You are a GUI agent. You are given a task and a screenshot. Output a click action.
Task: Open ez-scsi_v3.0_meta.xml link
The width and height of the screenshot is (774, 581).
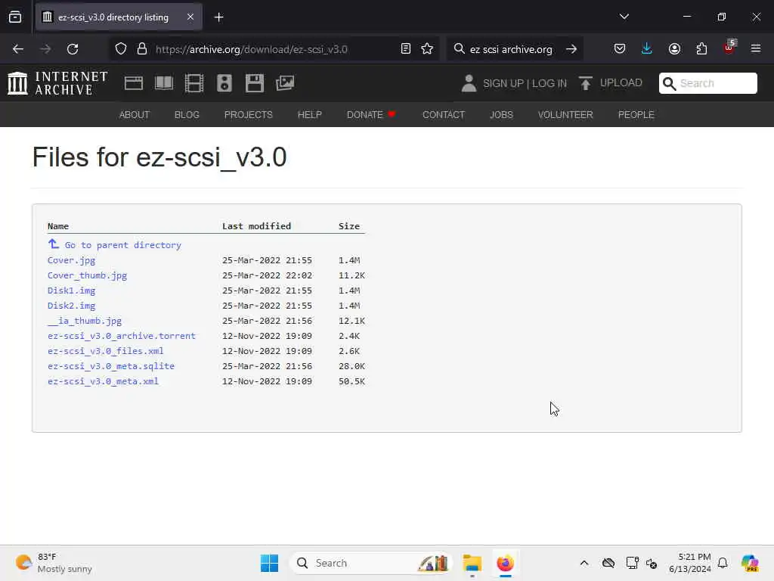[103, 381]
